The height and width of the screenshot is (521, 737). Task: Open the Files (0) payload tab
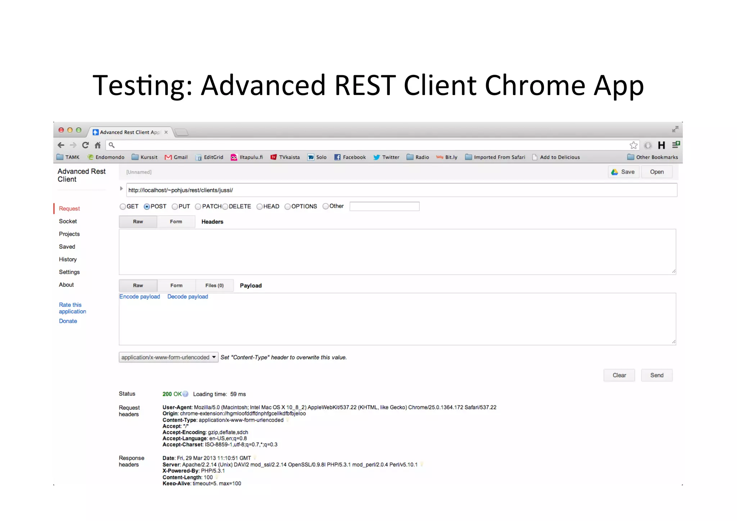[214, 285]
